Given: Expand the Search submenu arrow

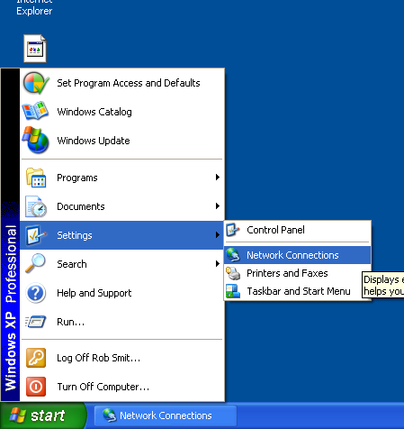Looking at the screenshot, I should click(218, 264).
